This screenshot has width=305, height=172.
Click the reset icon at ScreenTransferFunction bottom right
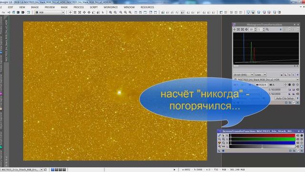tap(302, 151)
